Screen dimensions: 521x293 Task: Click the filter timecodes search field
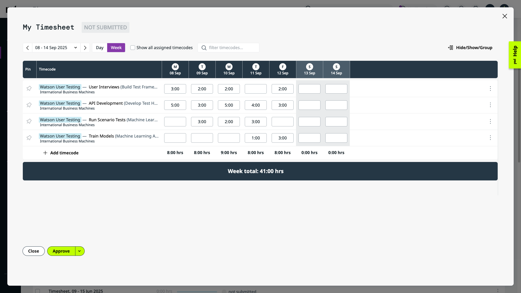[232, 48]
